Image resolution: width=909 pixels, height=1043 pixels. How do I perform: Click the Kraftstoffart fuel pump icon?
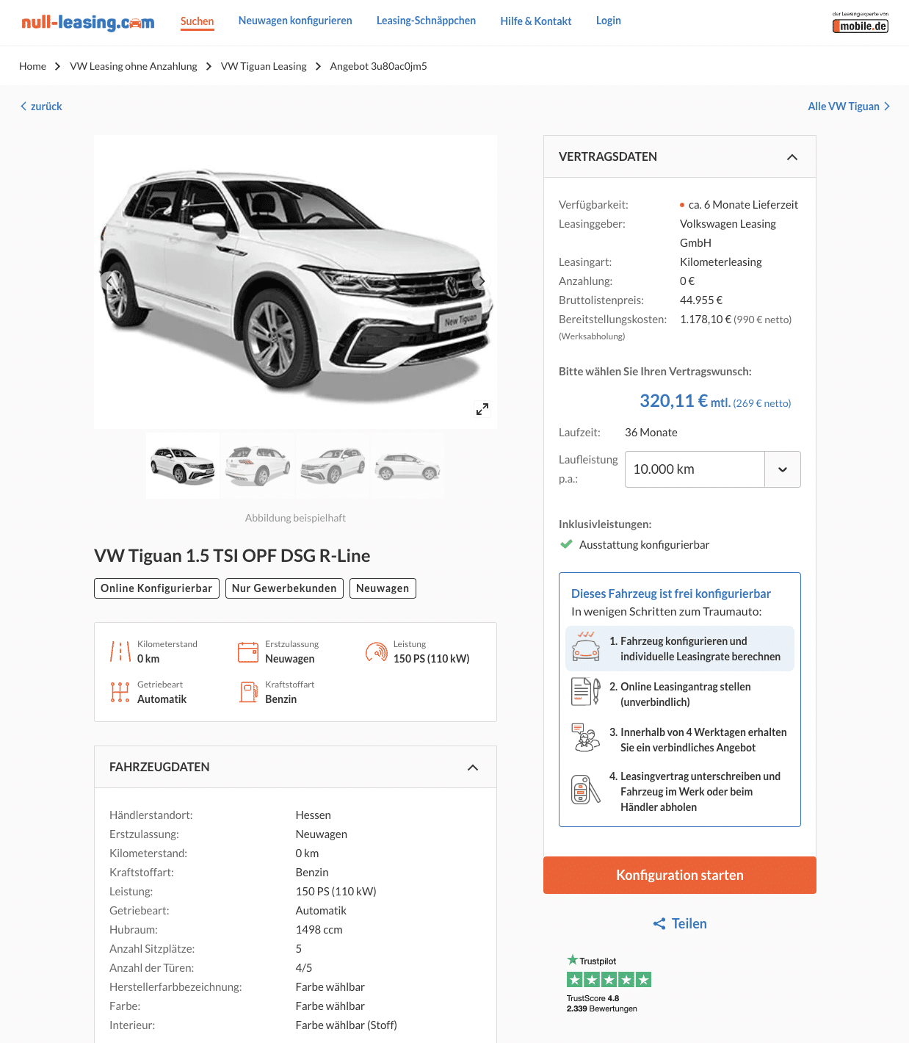(x=248, y=692)
